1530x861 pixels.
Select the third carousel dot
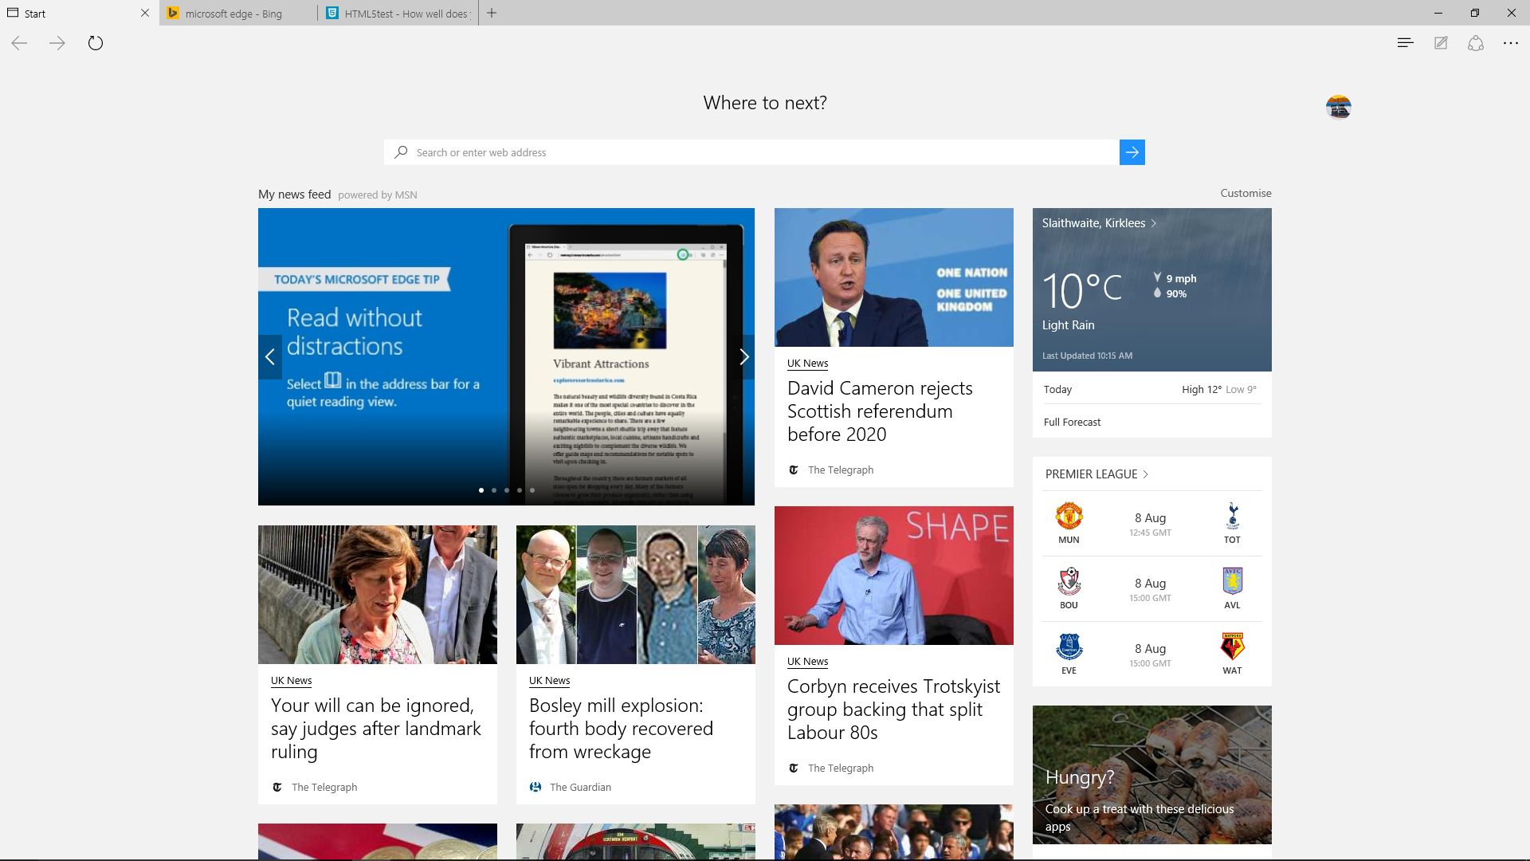click(507, 490)
